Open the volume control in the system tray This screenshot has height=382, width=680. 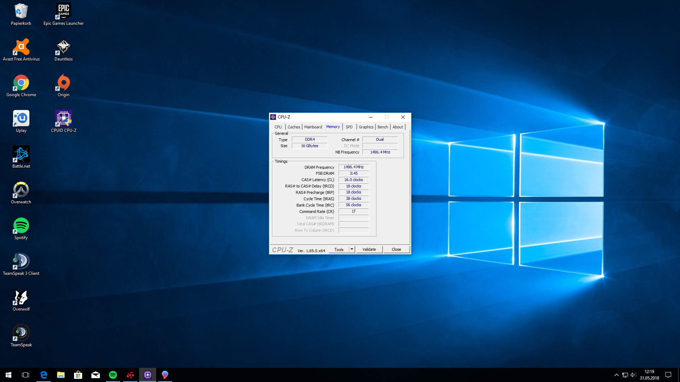(633, 375)
